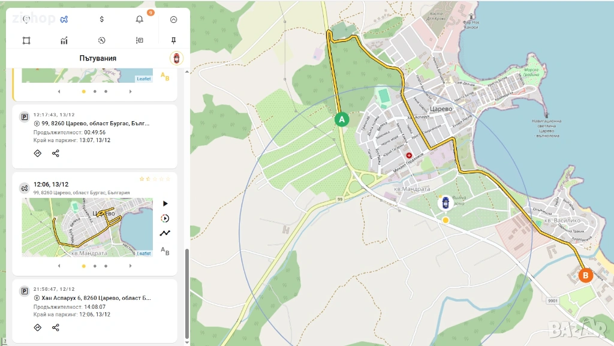The image size is (614, 346).
Task: Click the green A start marker on map
Action: coord(341,119)
